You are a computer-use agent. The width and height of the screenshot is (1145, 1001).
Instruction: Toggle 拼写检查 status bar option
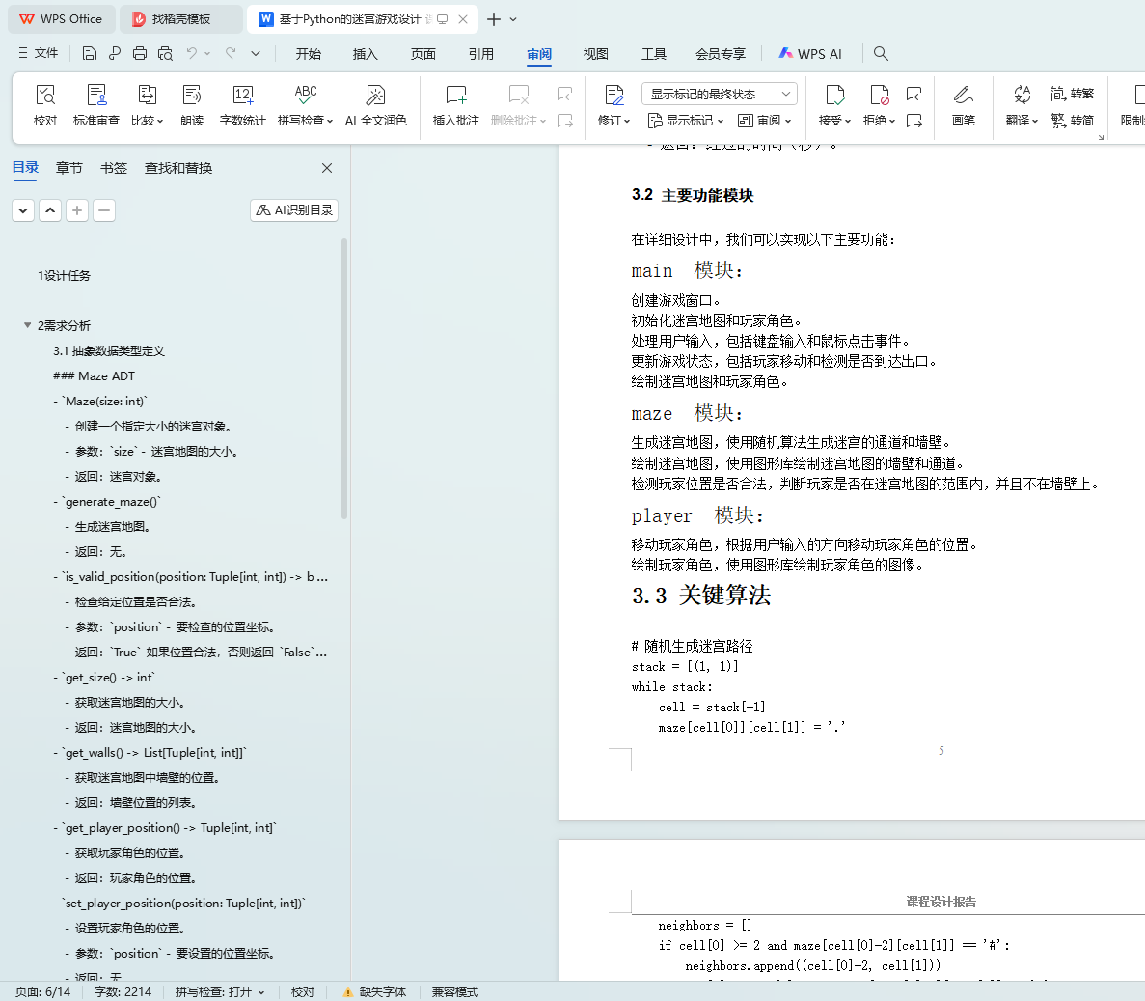coord(220,991)
